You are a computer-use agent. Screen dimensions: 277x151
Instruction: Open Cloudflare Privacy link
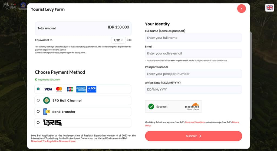point(189,109)
